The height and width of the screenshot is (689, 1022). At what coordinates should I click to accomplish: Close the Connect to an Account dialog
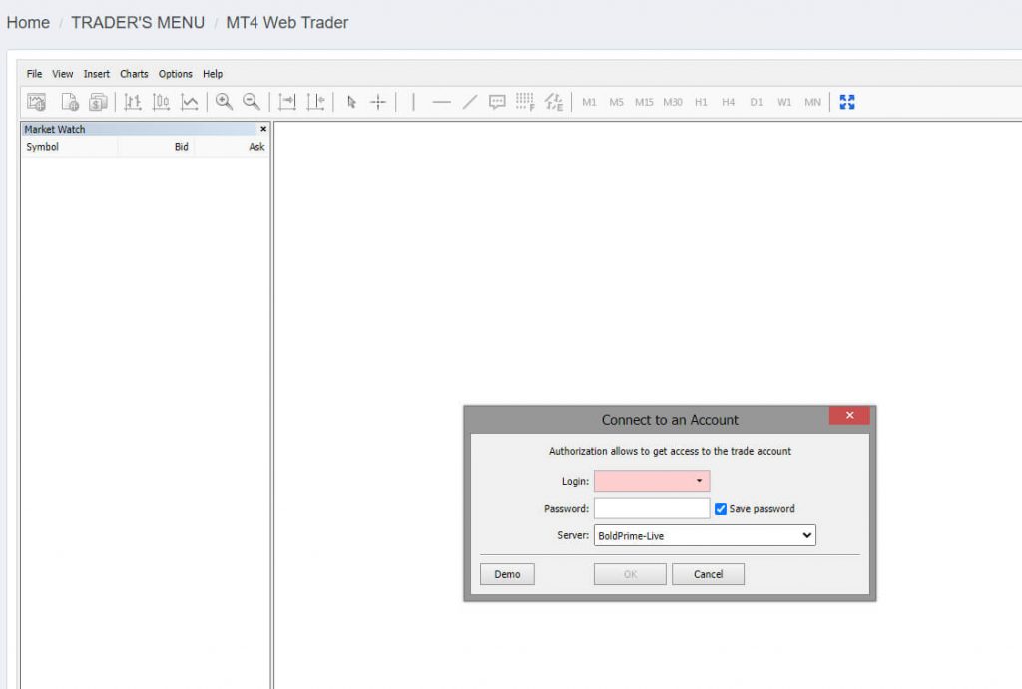849,415
